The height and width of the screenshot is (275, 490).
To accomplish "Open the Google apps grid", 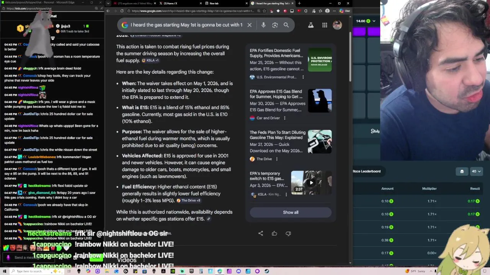I will [x=325, y=25].
